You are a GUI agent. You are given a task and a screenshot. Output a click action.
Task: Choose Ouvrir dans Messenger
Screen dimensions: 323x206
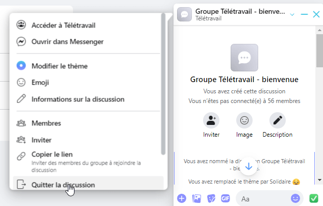67,41
